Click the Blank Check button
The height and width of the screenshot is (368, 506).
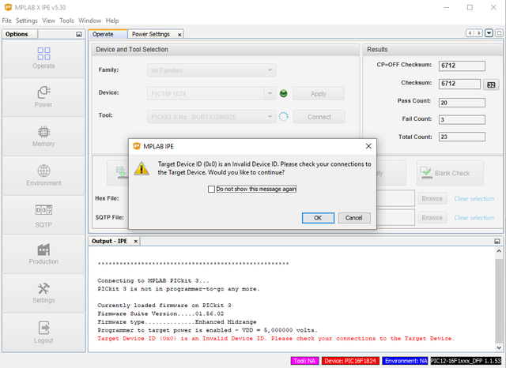tap(450, 173)
